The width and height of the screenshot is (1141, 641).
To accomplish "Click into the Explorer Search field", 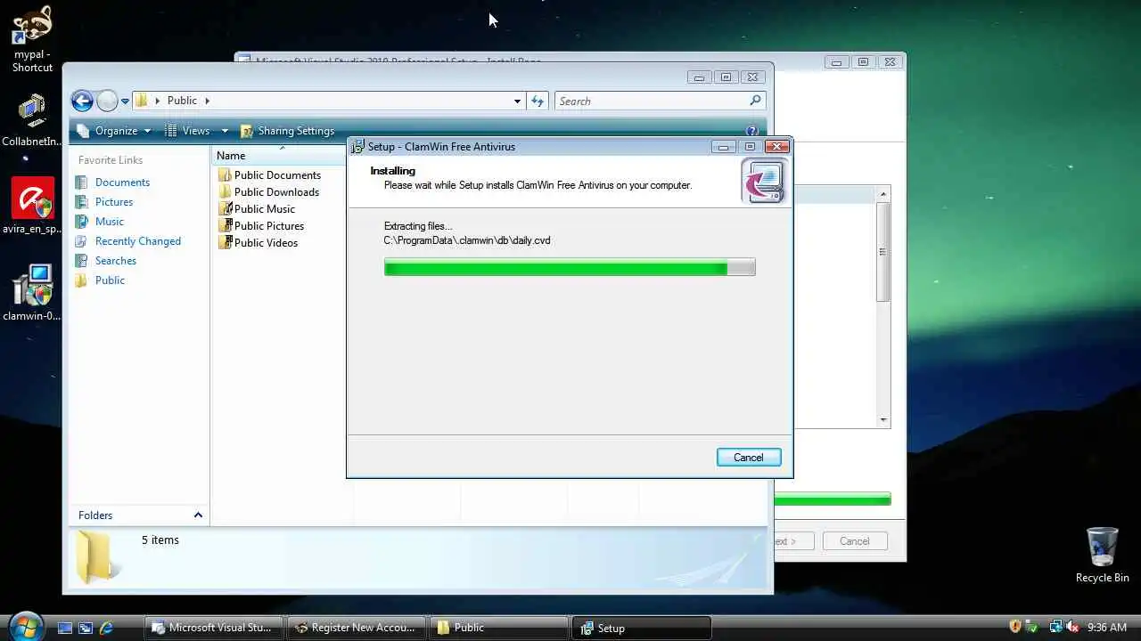I will tap(652, 101).
